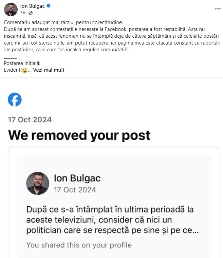Open Ion Bulgac author name at top

pyautogui.click(x=33, y=6)
